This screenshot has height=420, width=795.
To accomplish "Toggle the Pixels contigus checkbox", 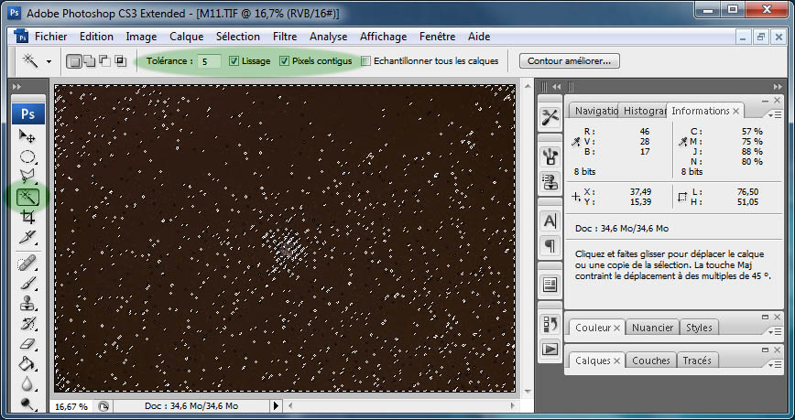I will pos(285,61).
